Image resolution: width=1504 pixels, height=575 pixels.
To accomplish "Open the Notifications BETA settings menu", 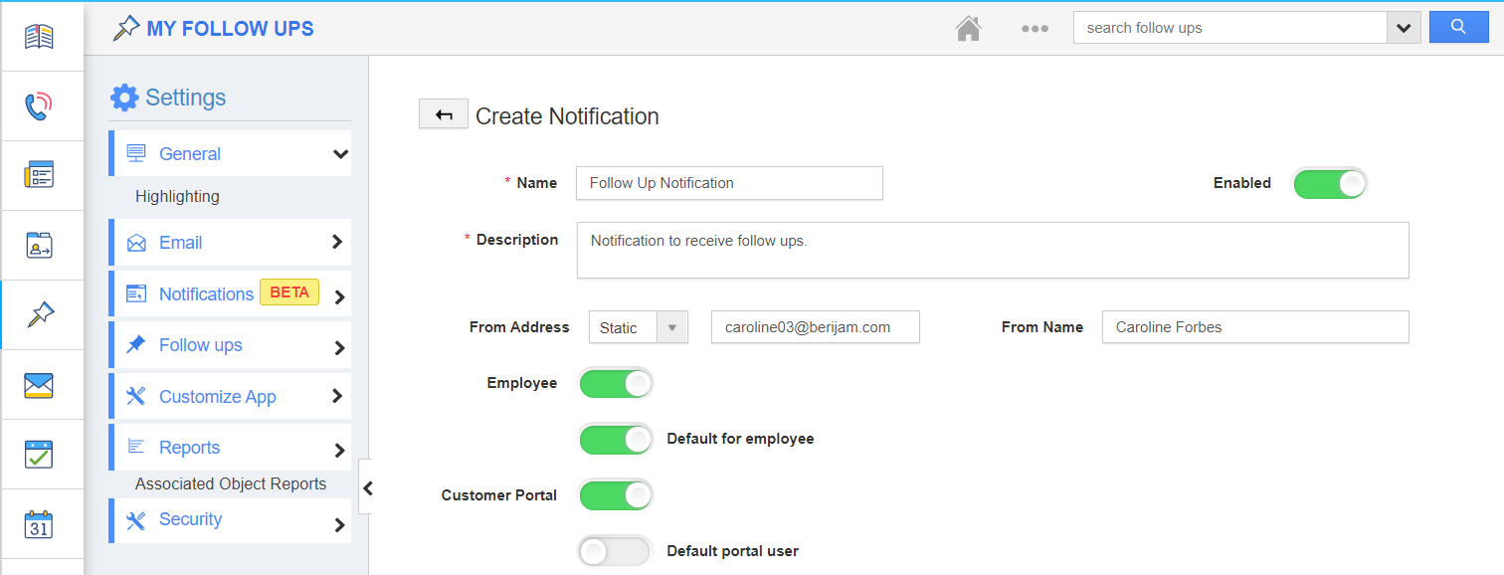I will click(x=230, y=294).
